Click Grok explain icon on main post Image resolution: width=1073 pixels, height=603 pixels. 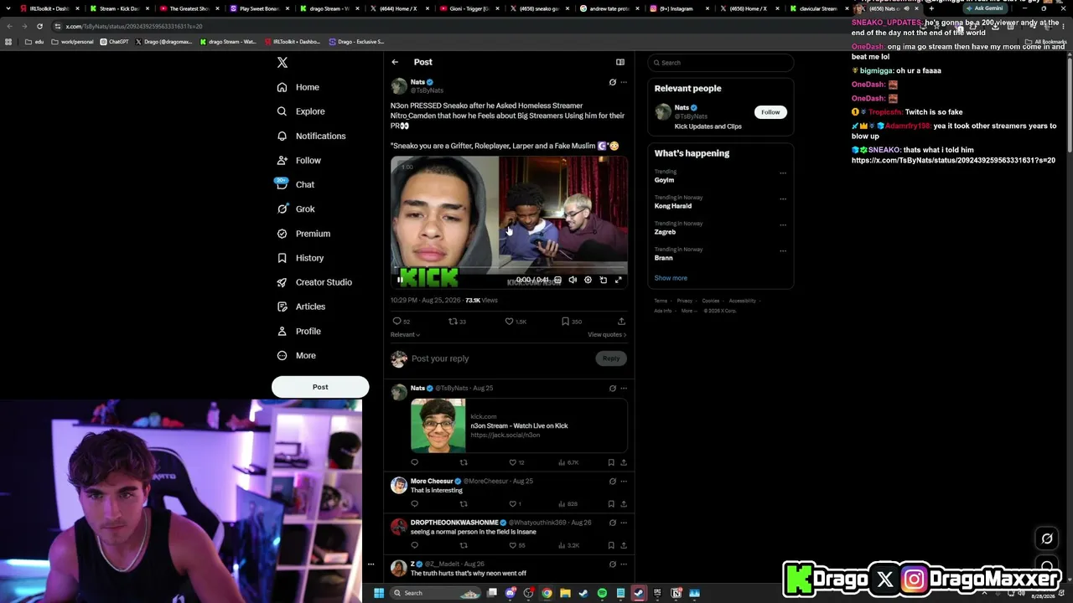click(612, 82)
